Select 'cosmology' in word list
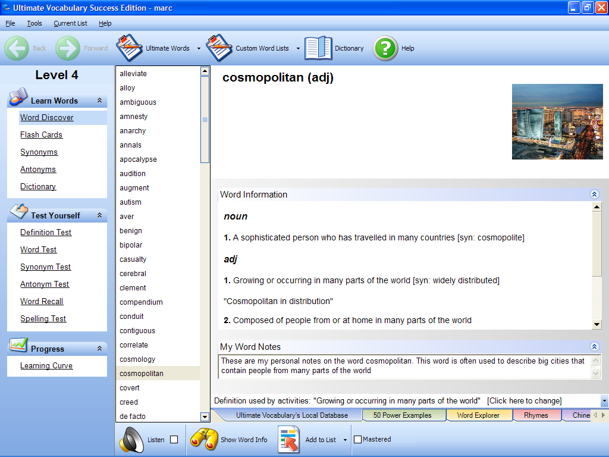Viewport: 609px width, 457px height. 158,359
